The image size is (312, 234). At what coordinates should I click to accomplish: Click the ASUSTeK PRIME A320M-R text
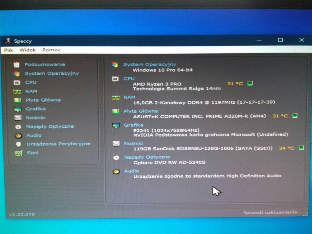click(x=200, y=116)
